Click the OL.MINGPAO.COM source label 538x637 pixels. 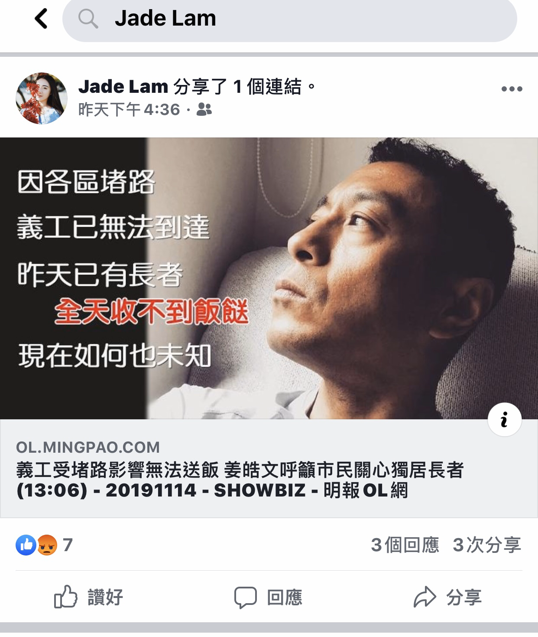tap(88, 447)
